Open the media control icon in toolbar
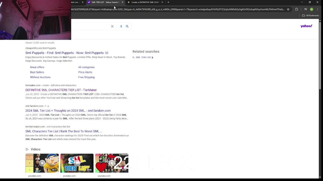 click(x=306, y=9)
